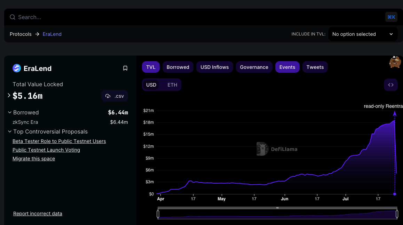The height and width of the screenshot is (225, 403).
Task: Open the embed chart code icon
Action: [390, 85]
